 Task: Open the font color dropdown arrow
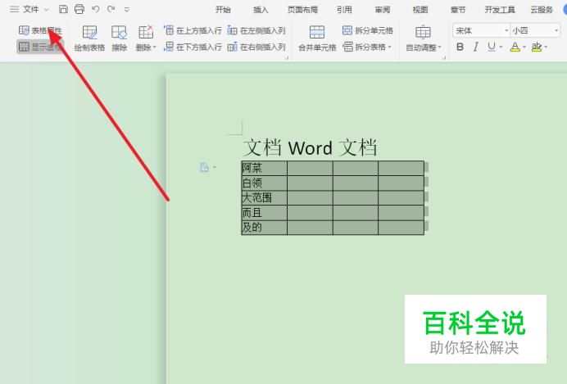pos(524,47)
